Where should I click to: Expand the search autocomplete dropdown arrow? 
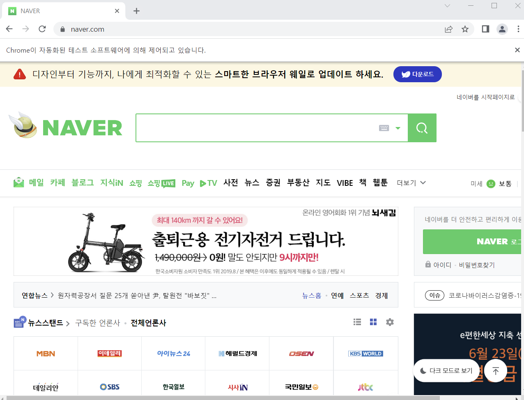(x=398, y=128)
